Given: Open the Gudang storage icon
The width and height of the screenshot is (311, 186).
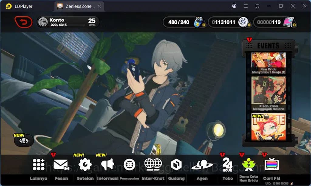Looking at the screenshot, I should tap(176, 164).
